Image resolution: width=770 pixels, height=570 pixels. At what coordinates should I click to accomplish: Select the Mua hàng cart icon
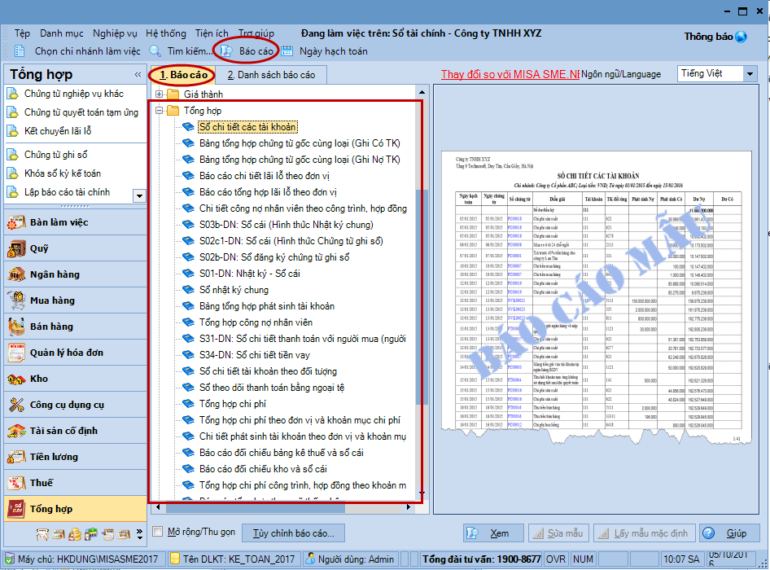(16, 300)
